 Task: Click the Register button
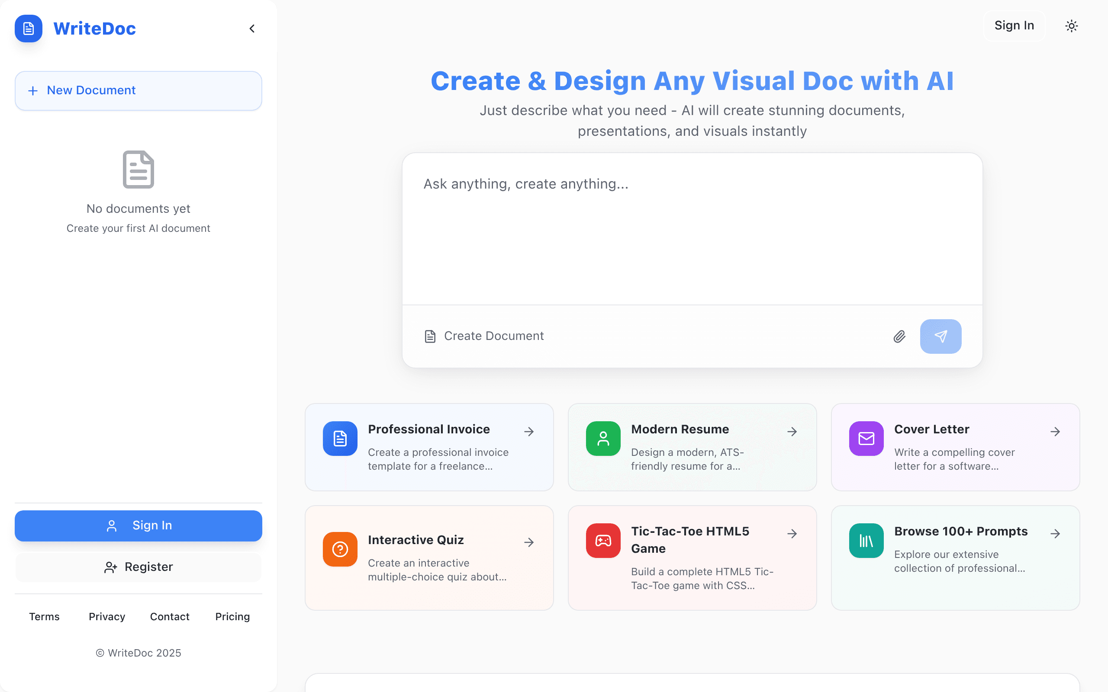(x=138, y=567)
